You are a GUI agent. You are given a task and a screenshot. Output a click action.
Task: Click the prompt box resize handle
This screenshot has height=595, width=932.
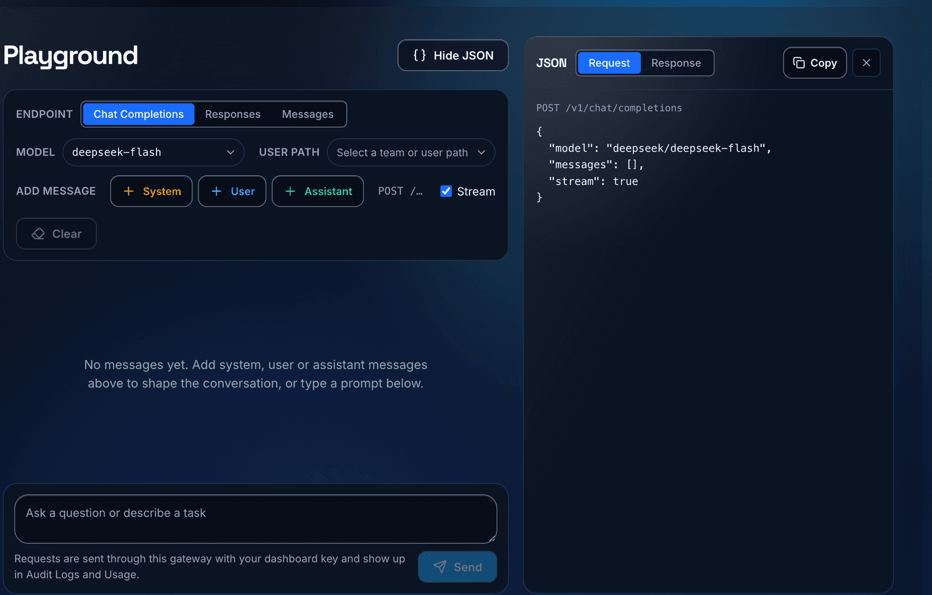(492, 539)
